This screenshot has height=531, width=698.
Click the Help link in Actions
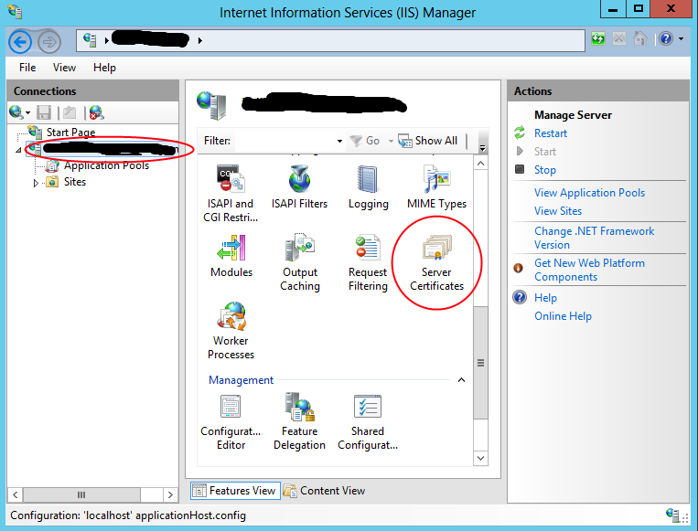coord(545,298)
